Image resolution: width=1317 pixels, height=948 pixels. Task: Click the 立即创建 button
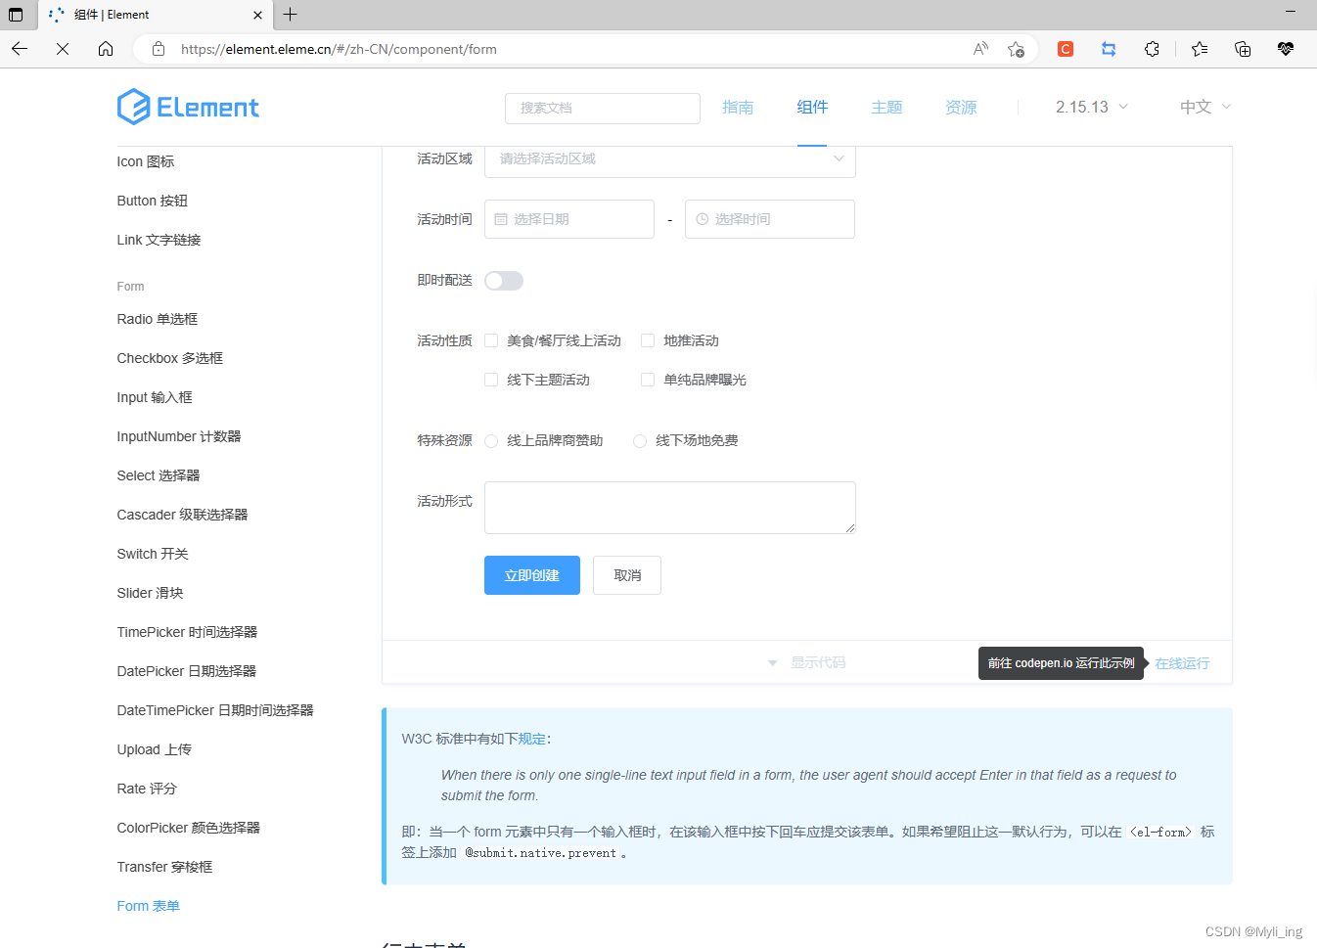pos(532,575)
